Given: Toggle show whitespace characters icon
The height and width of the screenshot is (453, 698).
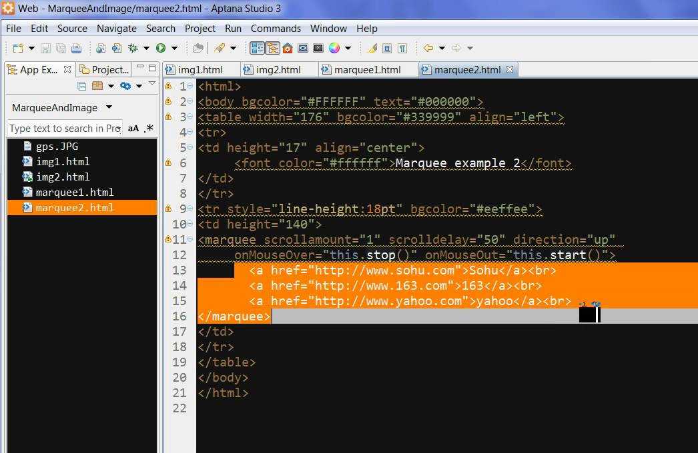Looking at the screenshot, I should coord(402,48).
